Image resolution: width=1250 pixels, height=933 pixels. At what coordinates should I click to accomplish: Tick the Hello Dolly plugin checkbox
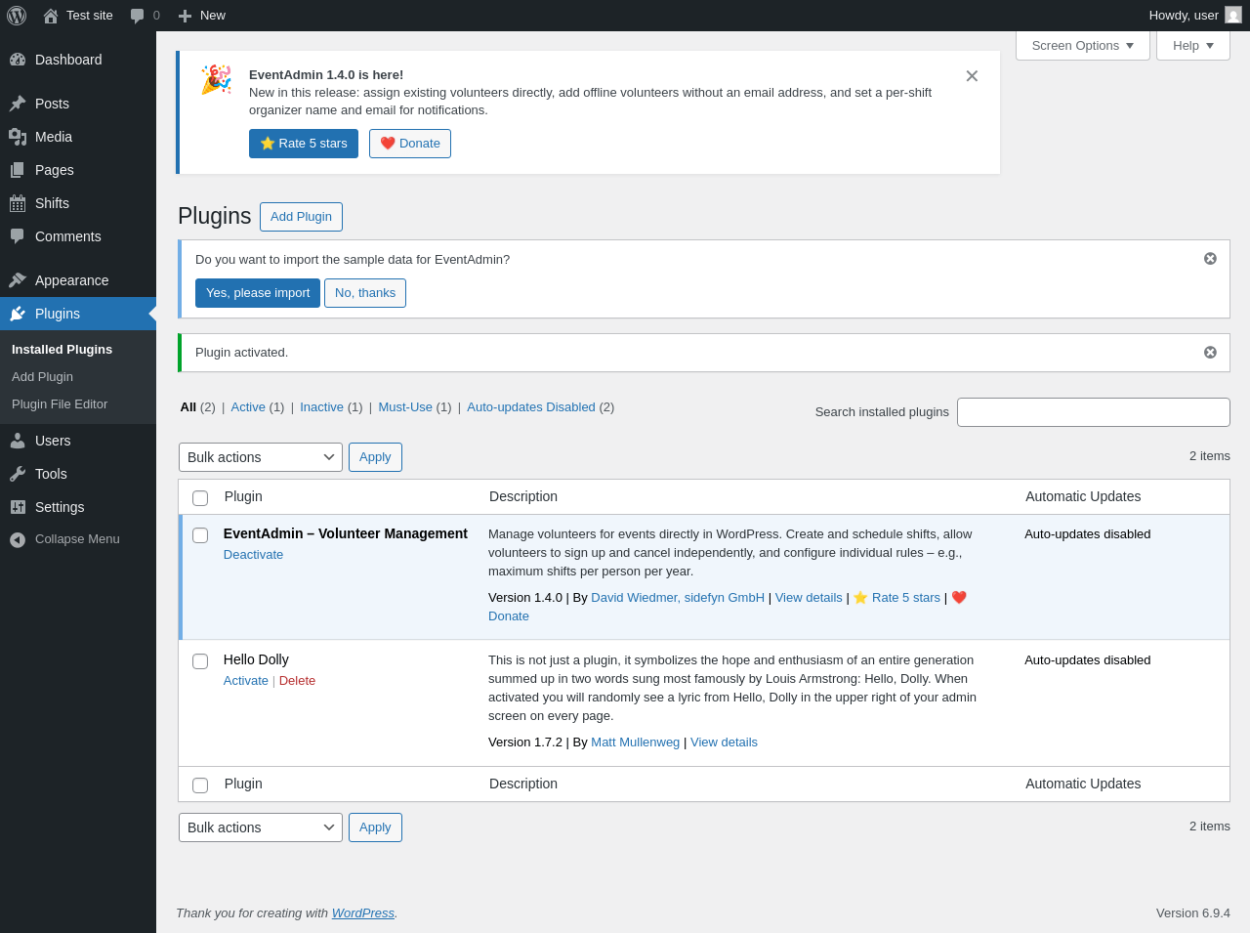point(200,661)
